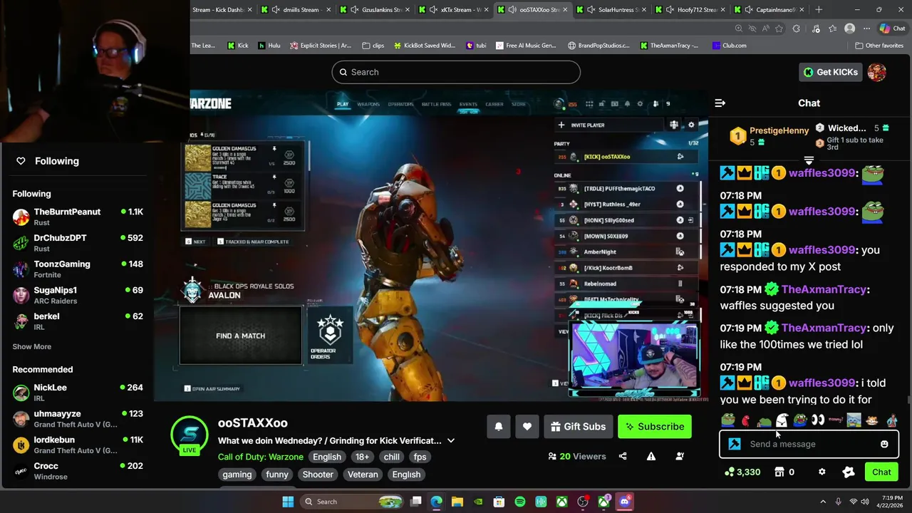Click the Kick search field
The image size is (912, 513).
click(456, 72)
